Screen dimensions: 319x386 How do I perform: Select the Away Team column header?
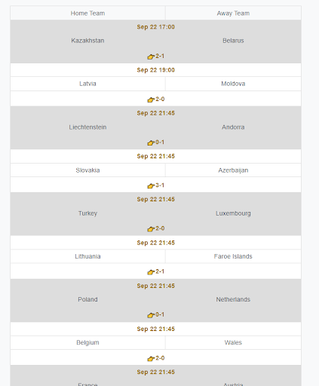(233, 13)
